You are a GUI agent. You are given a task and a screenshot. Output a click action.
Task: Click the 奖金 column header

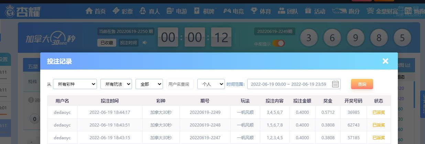[x=328, y=101]
